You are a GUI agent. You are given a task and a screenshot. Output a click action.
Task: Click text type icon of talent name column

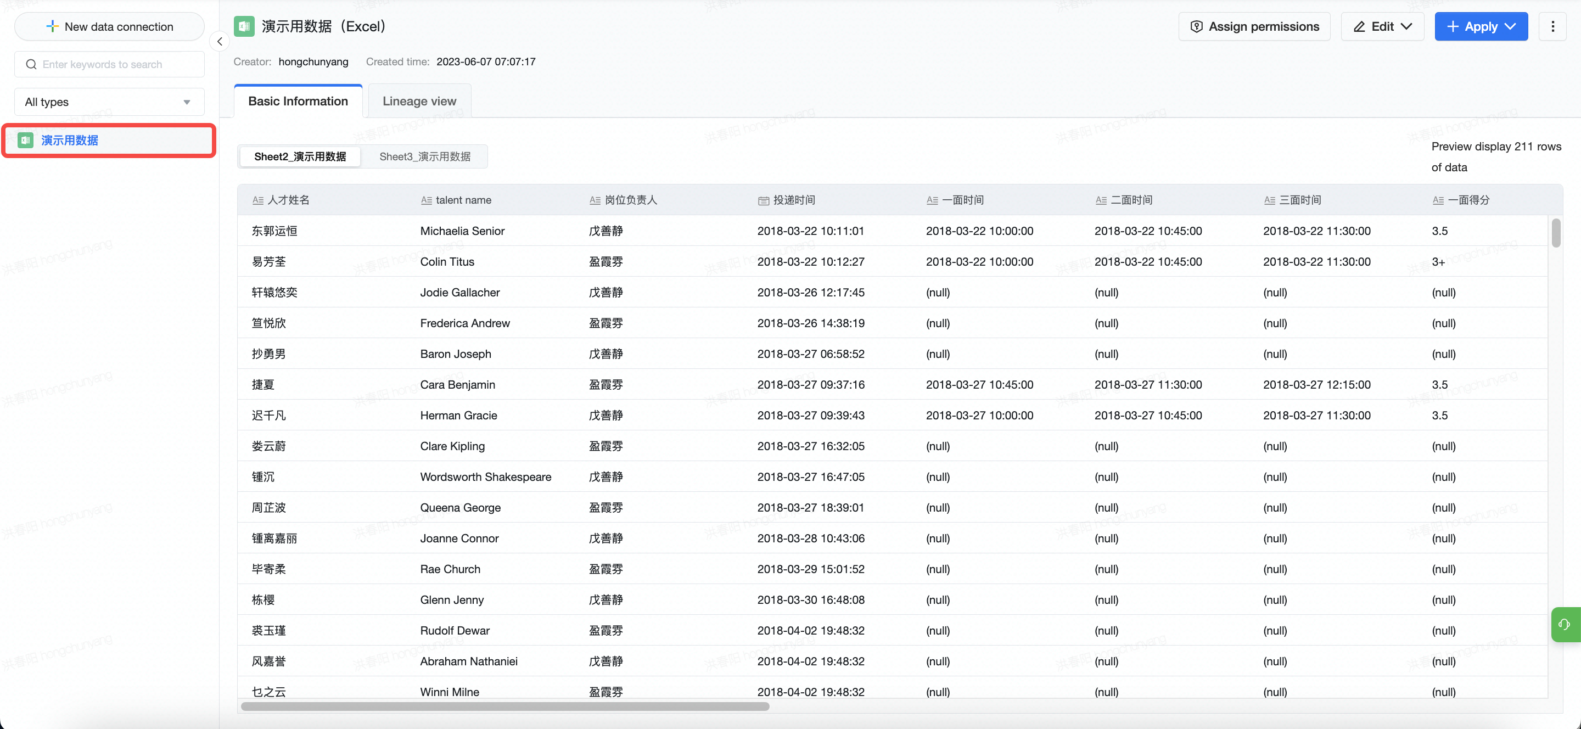[x=427, y=200]
